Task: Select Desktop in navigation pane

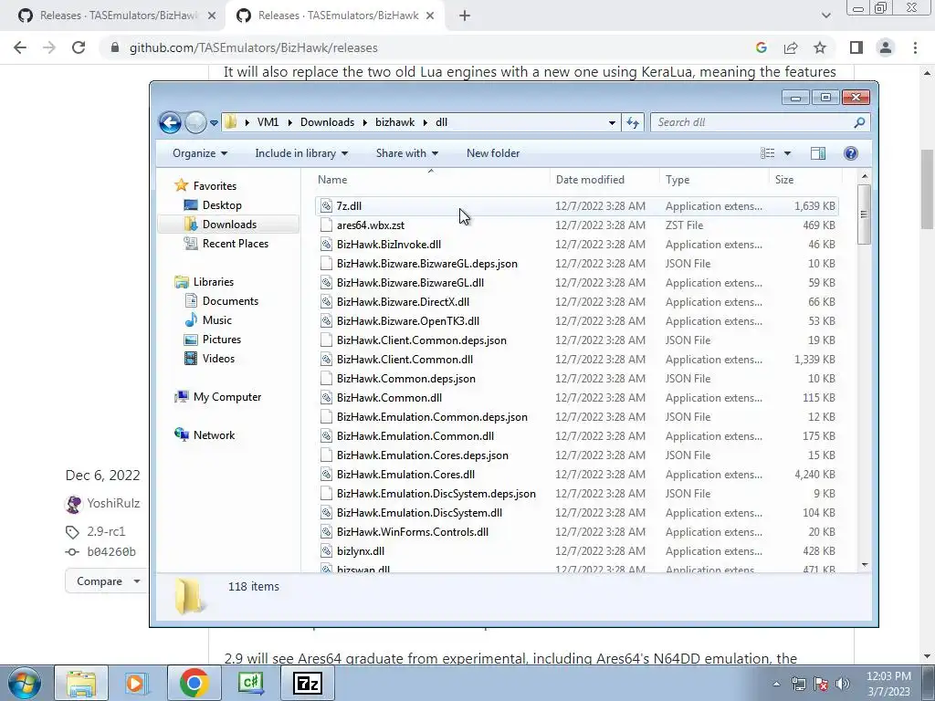Action: pos(213,205)
